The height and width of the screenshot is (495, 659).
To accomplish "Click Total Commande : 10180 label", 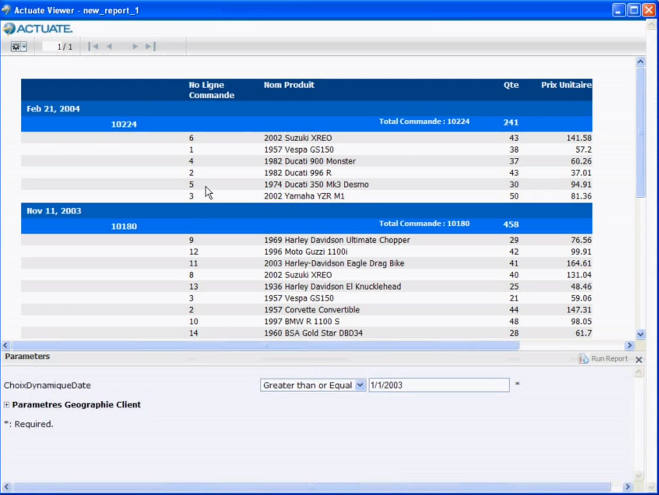I will (x=424, y=224).
